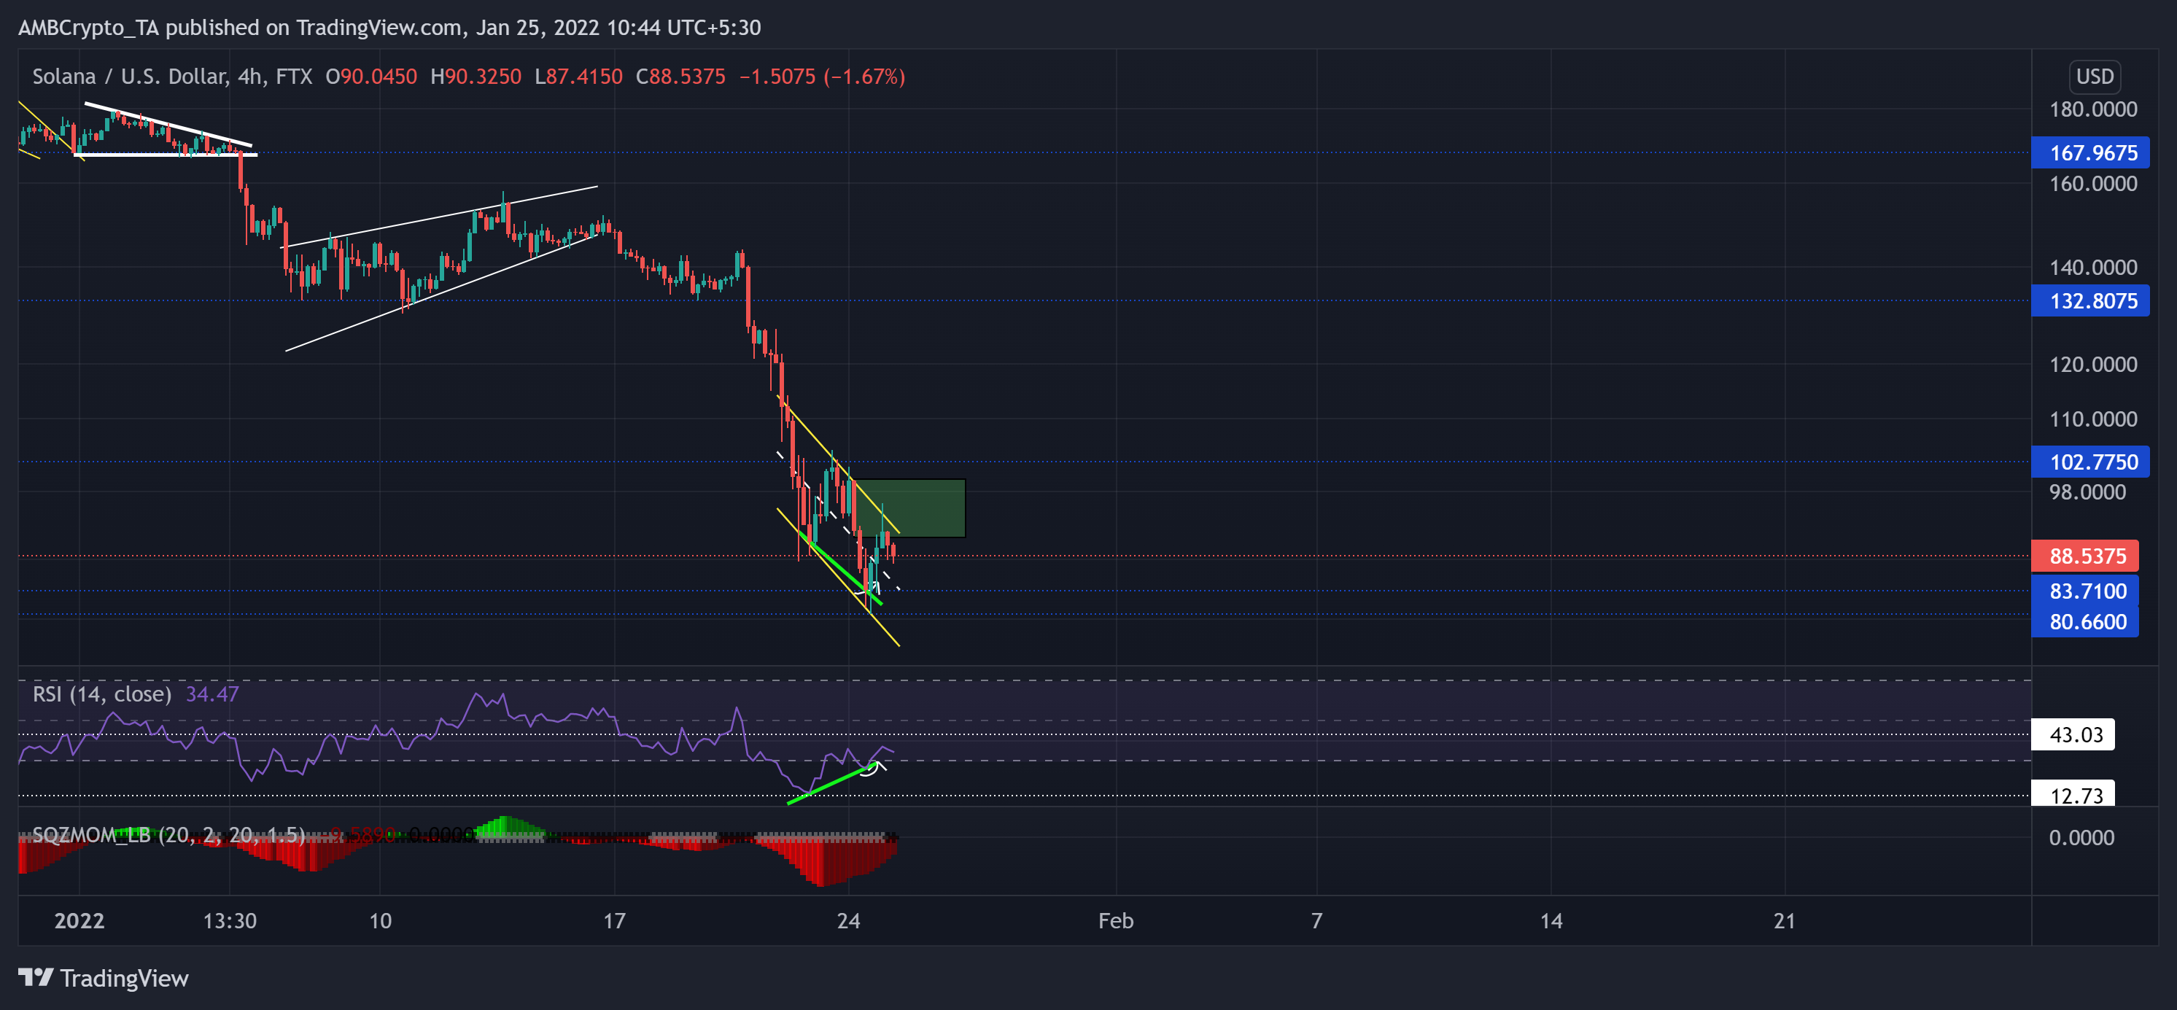This screenshot has height=1010, width=2177.
Task: Click the 167.9675 price label
Action: [x=2089, y=153]
